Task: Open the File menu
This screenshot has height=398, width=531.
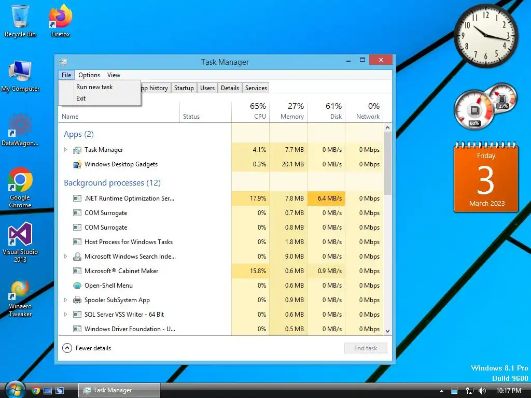Action: (66, 75)
